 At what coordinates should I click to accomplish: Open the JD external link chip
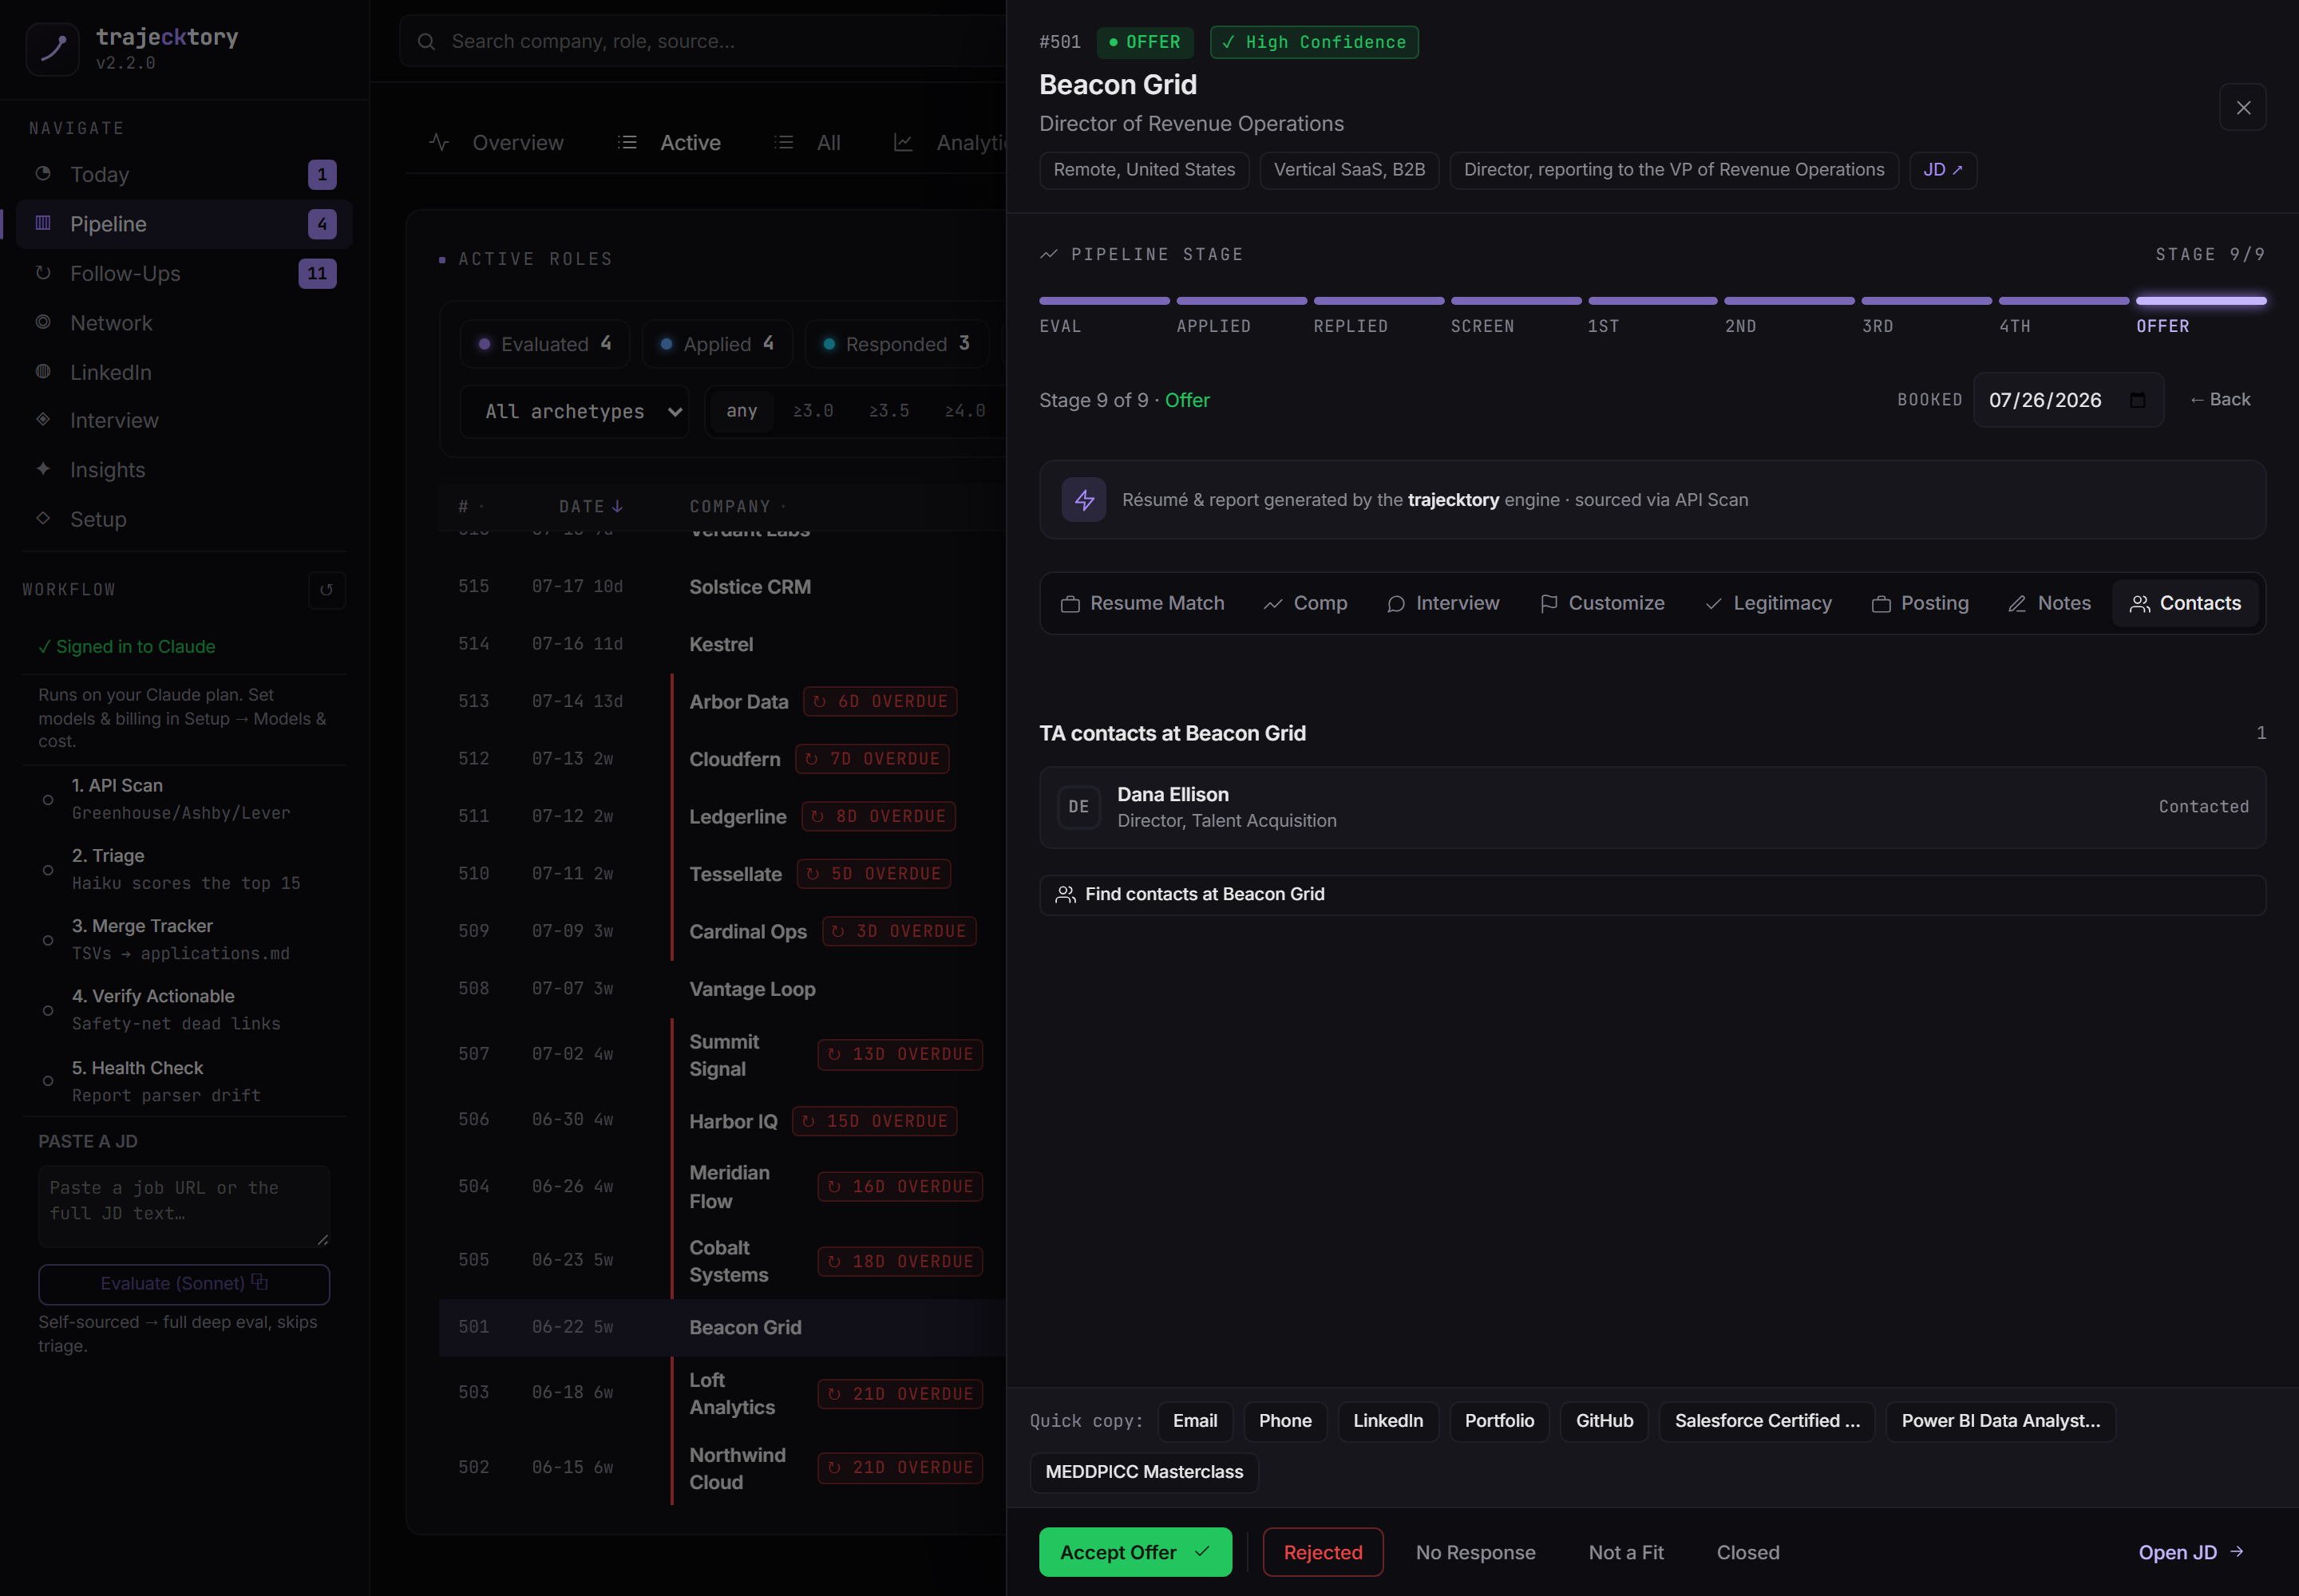coord(1943,170)
